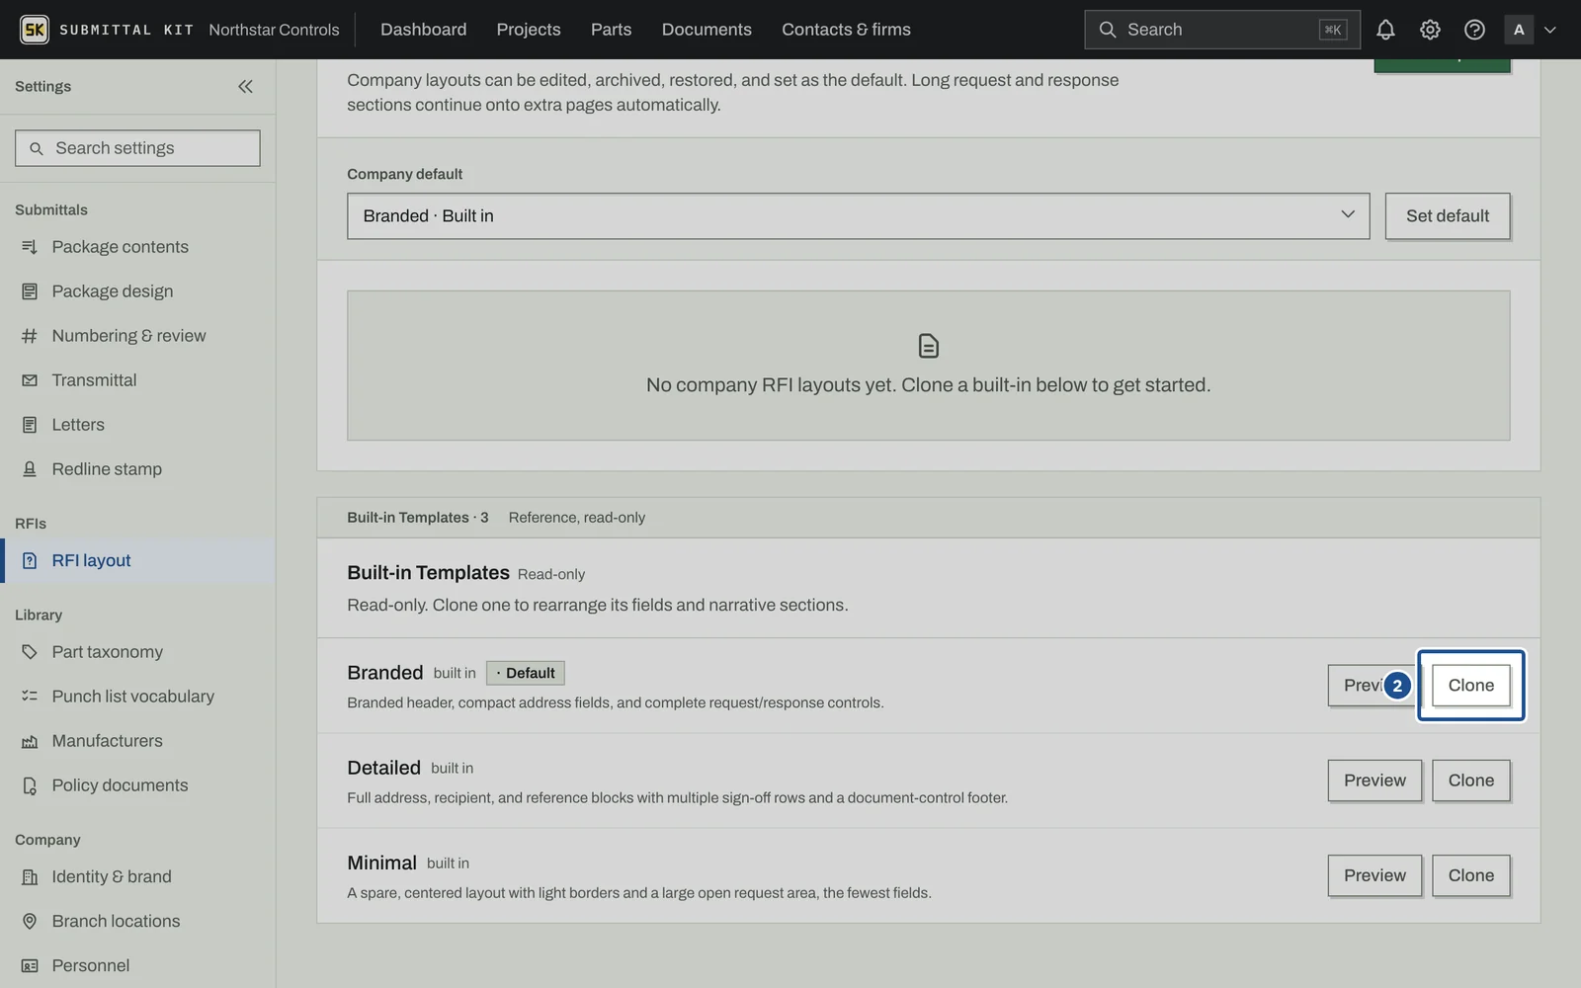Select RFI layout in sidebar
Image resolution: width=1581 pixels, height=988 pixels.
137,561
